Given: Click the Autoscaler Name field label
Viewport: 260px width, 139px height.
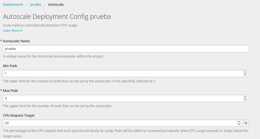Looking at the screenshot, I should [16, 41].
